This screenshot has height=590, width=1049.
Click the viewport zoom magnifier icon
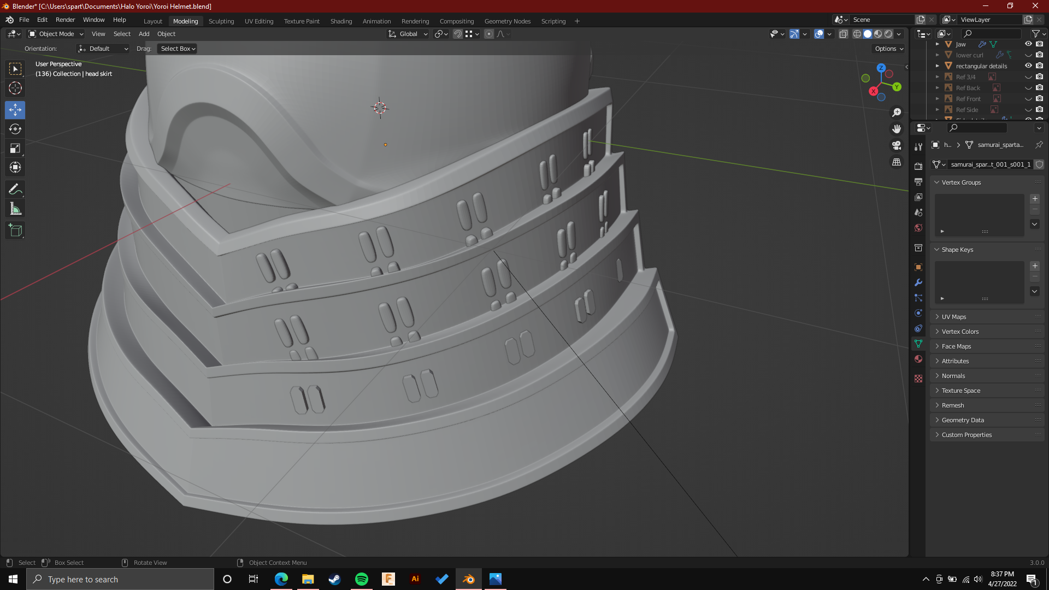pos(897,112)
